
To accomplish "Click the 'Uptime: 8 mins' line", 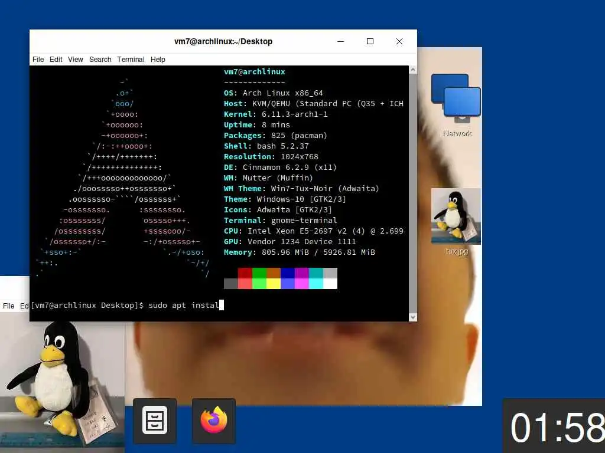I will [x=256, y=125].
